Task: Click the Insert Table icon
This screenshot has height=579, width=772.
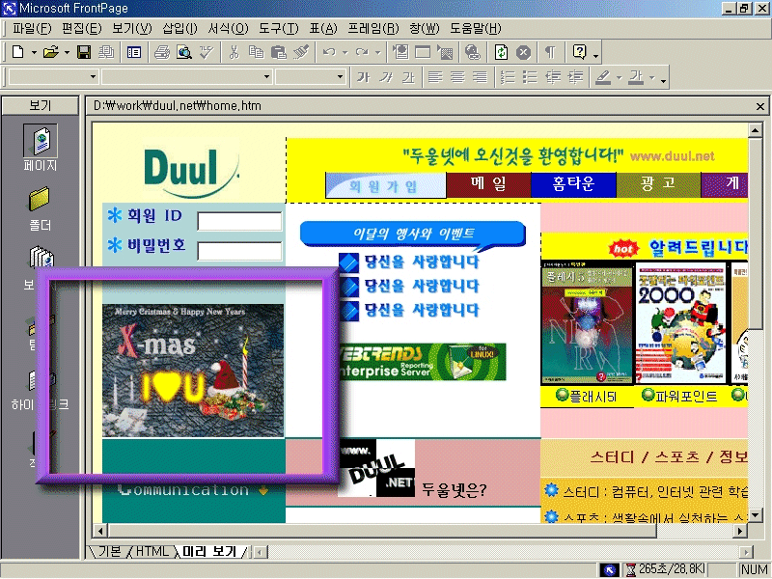Action: click(x=423, y=52)
